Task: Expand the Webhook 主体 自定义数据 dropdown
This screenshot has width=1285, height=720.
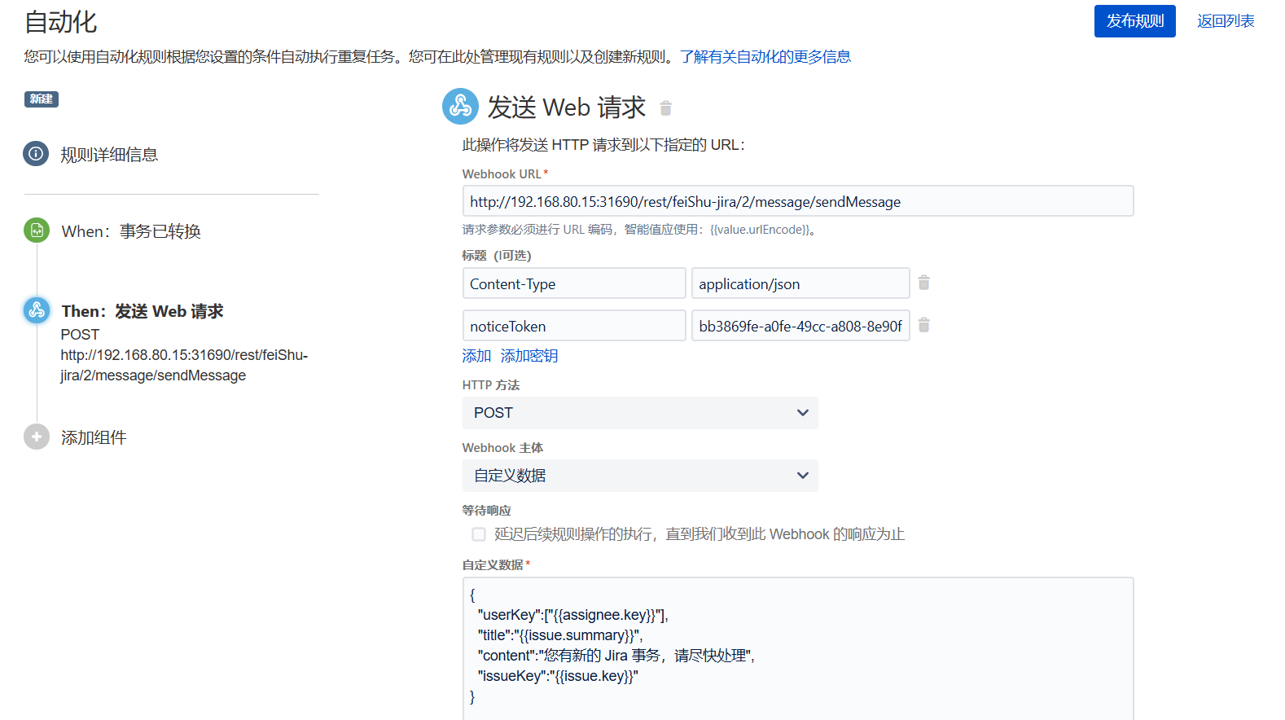Action: point(639,476)
